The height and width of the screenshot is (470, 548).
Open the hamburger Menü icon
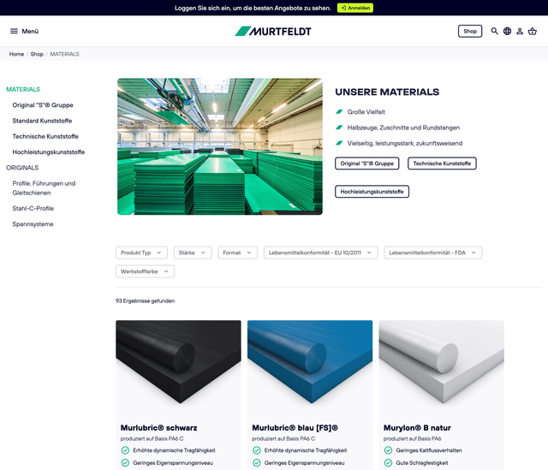tap(14, 31)
